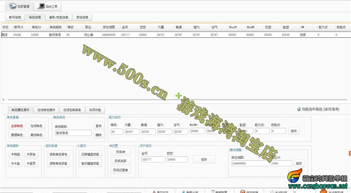Click the 在线角色 button
The width and height of the screenshot is (351, 193).
(36, 126)
